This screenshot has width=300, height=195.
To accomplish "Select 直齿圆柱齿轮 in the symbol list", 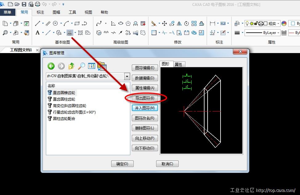I will (x=64, y=99).
